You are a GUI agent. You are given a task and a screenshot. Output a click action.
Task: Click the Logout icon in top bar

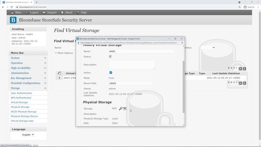click(27, 13)
